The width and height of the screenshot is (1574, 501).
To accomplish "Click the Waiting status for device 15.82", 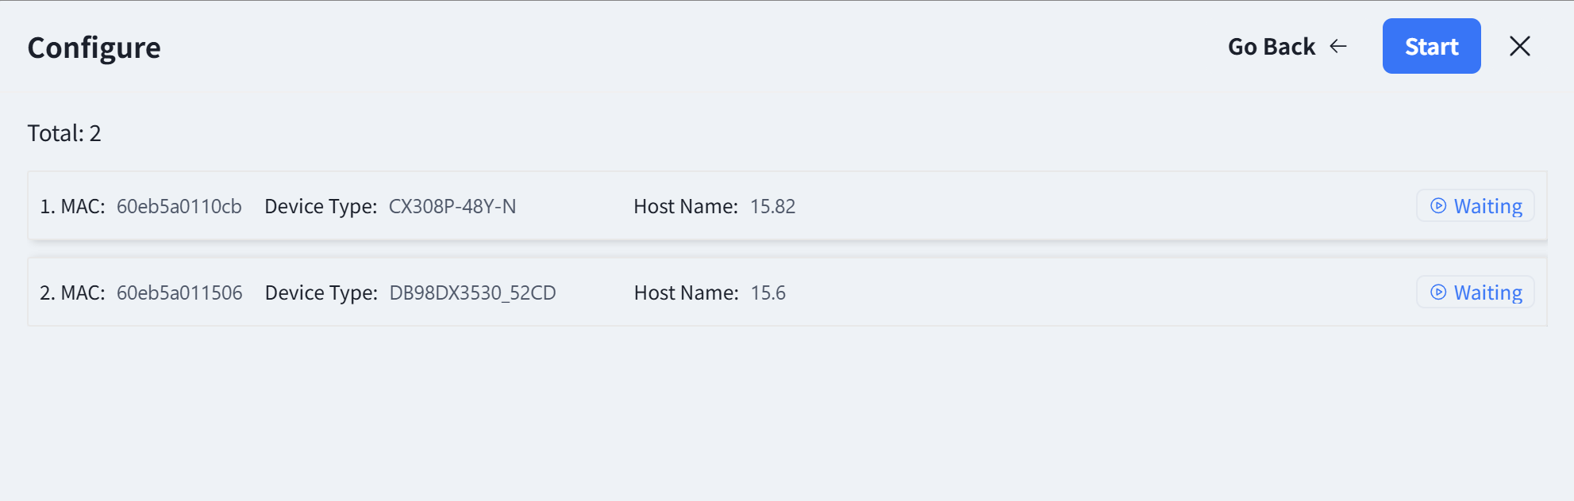I will point(1476,206).
